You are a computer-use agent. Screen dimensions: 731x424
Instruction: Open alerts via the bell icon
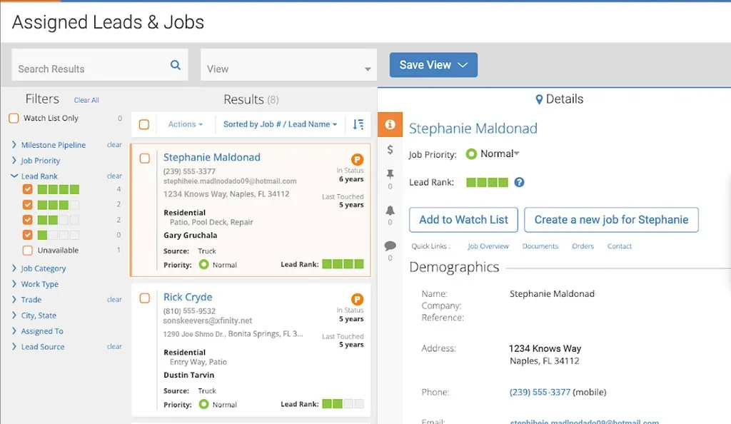point(390,211)
